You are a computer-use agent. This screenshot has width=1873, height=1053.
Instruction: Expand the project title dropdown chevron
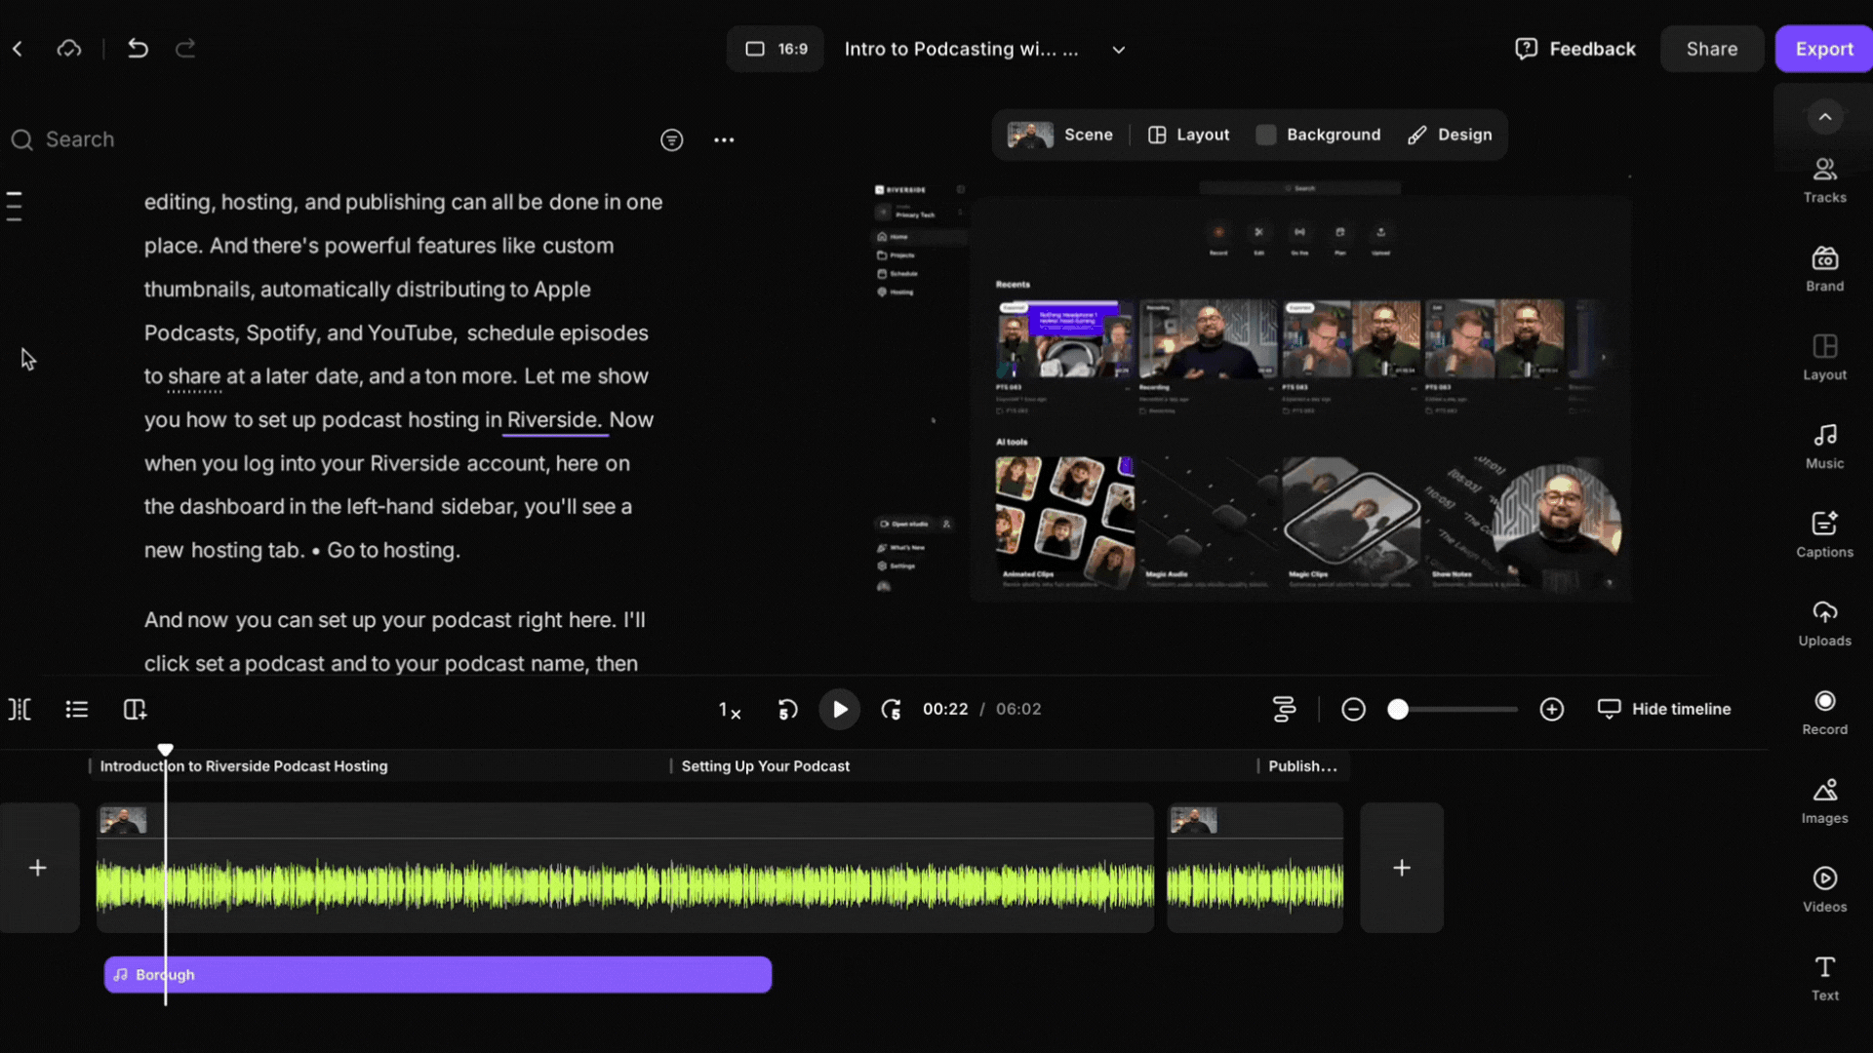click(1119, 50)
